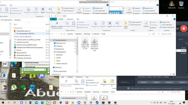Open Discord from the taskbar
This screenshot has width=188, height=105.
(x=79, y=102)
